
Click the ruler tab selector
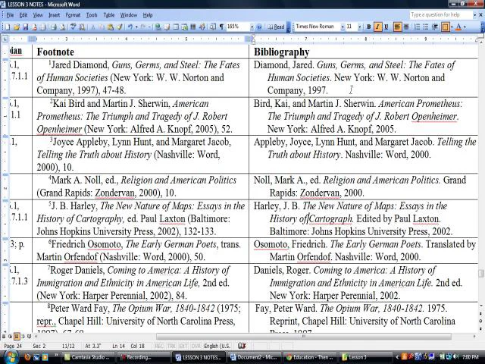[x=5, y=39]
